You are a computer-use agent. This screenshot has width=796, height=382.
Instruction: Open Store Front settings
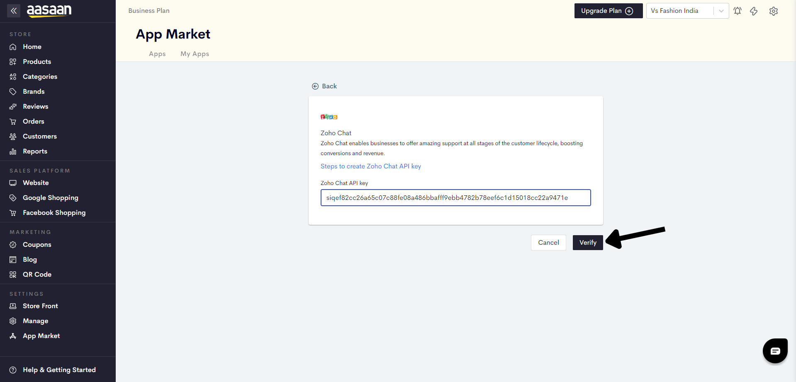[40, 306]
